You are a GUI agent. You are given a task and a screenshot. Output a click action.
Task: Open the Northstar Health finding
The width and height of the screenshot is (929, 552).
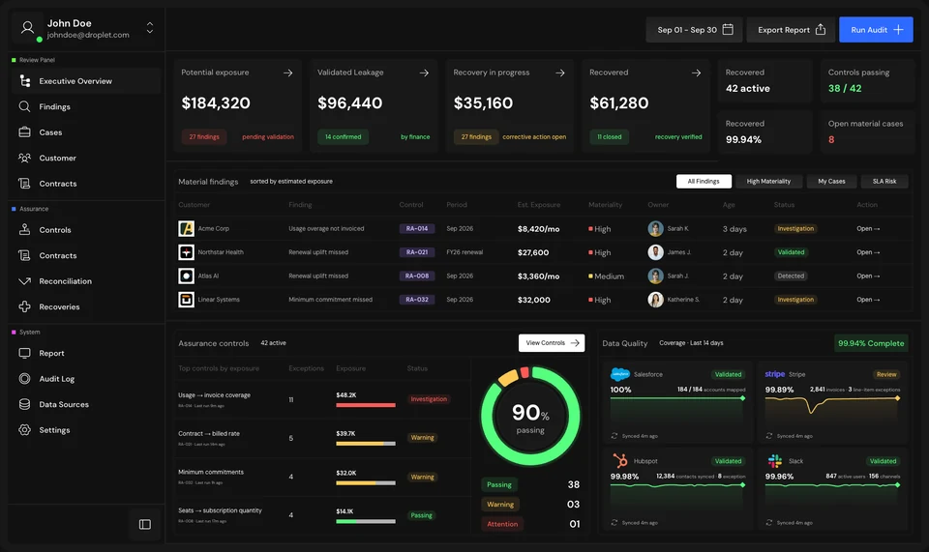(x=868, y=252)
